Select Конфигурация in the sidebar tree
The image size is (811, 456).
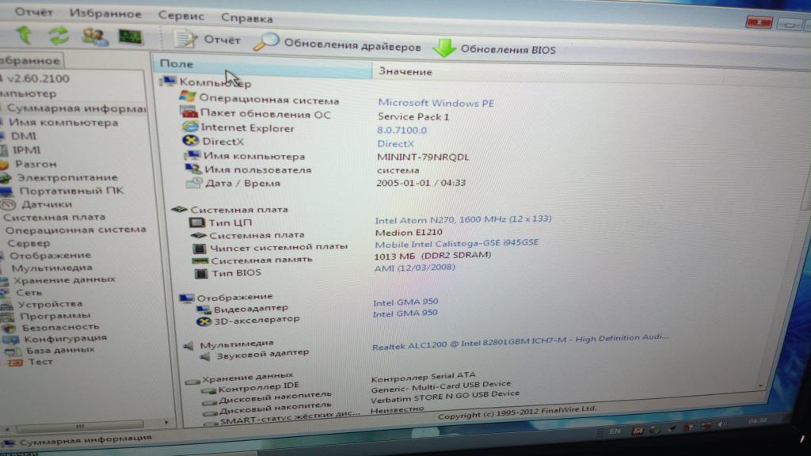click(65, 339)
